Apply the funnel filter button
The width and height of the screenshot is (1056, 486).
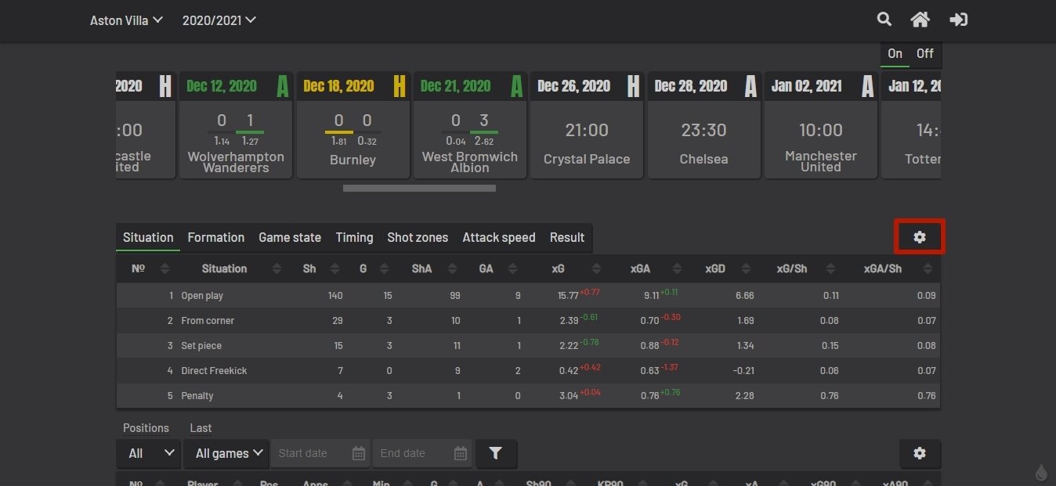tap(495, 453)
